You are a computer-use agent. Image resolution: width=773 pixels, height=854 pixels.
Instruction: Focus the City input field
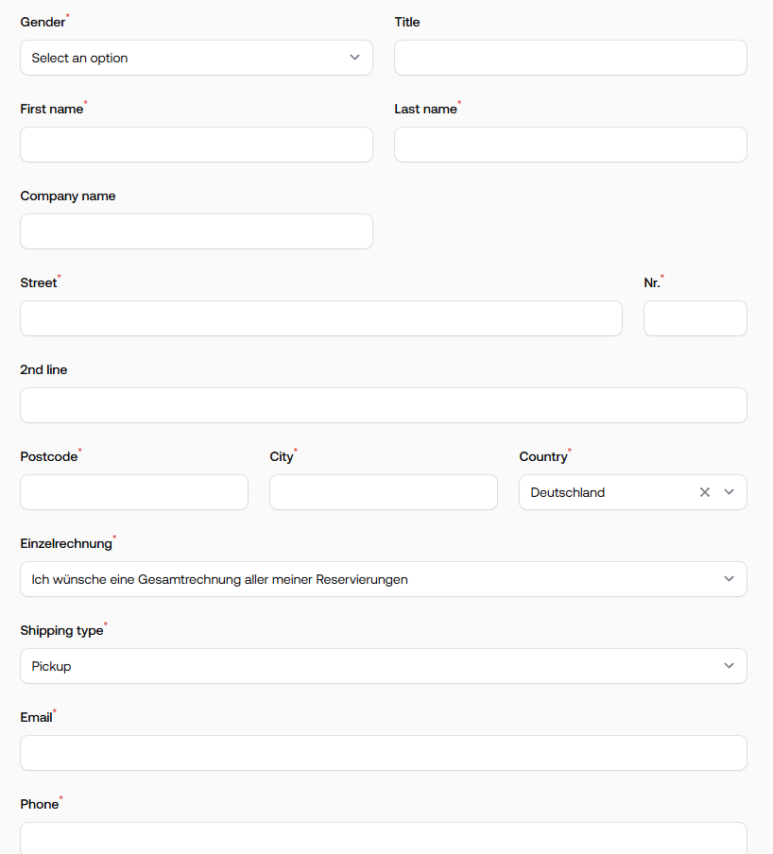point(384,492)
